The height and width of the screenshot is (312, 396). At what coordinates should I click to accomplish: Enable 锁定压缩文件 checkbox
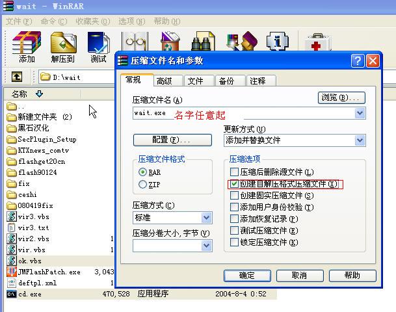click(234, 242)
